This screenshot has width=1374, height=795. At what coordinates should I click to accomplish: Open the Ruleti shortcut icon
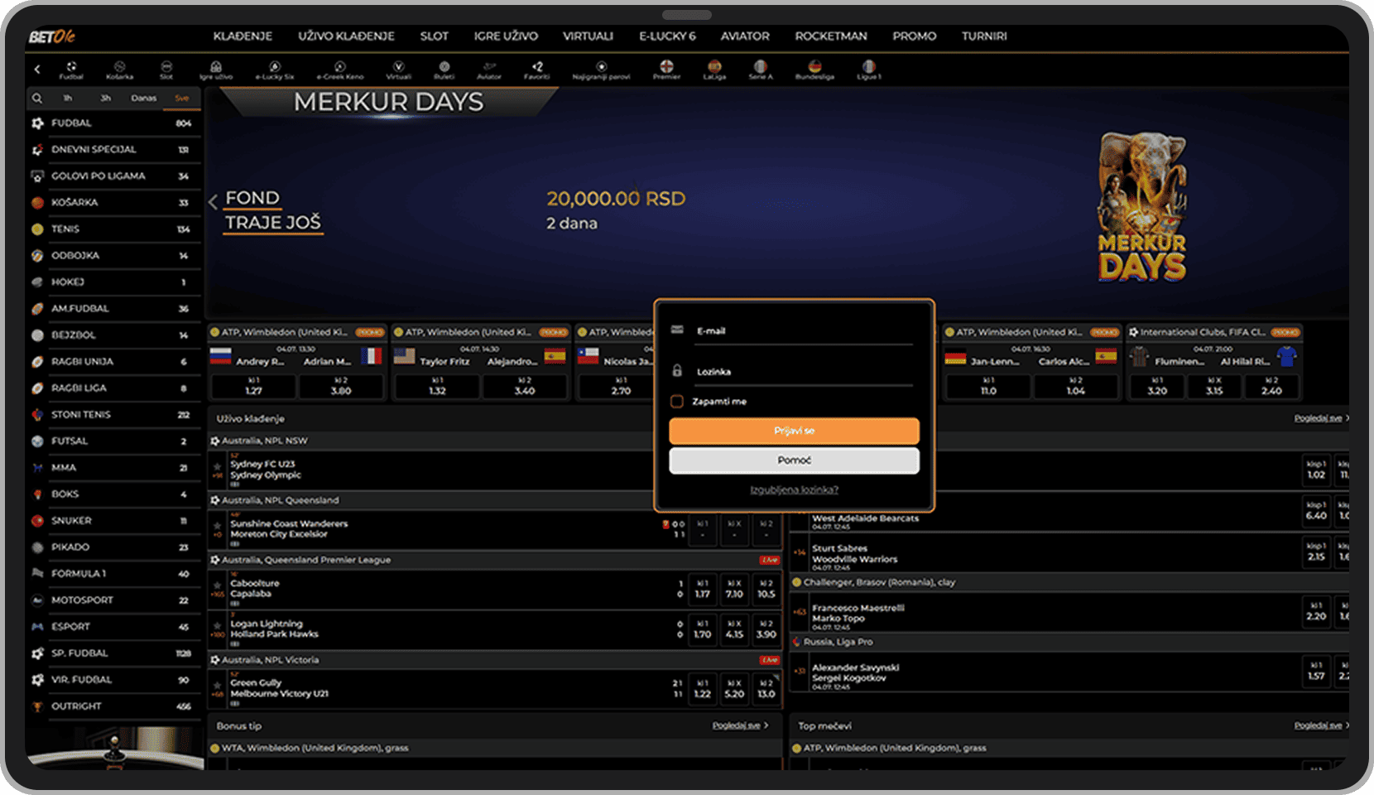[x=444, y=70]
